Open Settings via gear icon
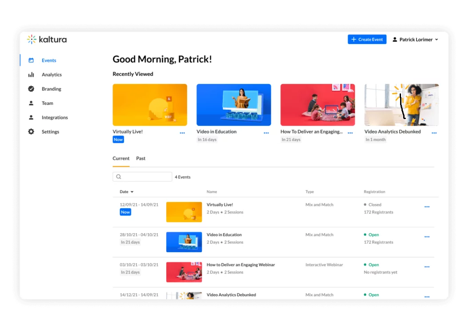Image resolution: width=469 pixels, height=330 pixels. click(31, 132)
